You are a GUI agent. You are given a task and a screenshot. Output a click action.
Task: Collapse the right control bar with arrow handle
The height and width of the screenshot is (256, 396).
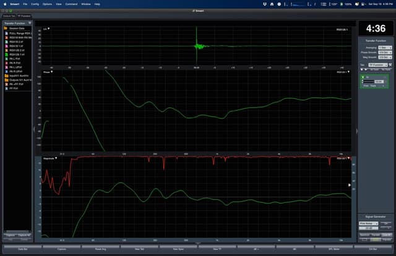coord(357,131)
